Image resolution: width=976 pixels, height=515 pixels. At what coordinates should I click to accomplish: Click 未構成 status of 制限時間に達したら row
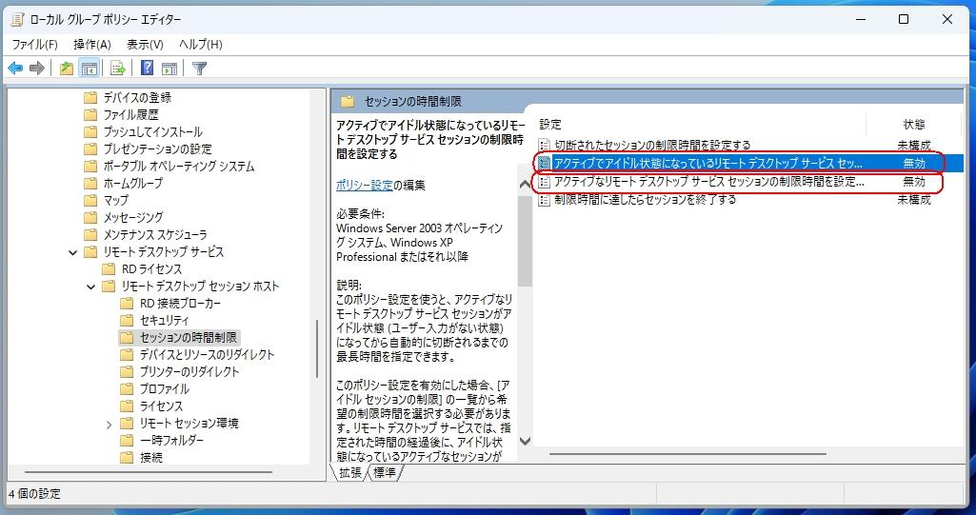point(914,200)
